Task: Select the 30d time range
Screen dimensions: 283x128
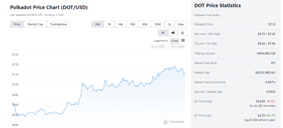Action: pyautogui.click(x=132, y=24)
